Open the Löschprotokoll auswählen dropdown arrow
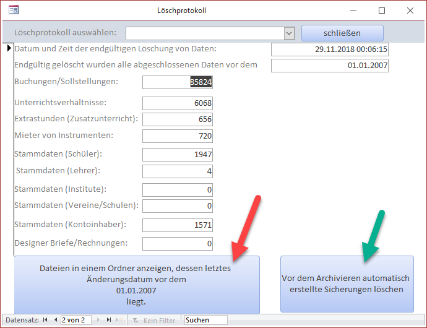The width and height of the screenshot is (427, 328). 289,33
